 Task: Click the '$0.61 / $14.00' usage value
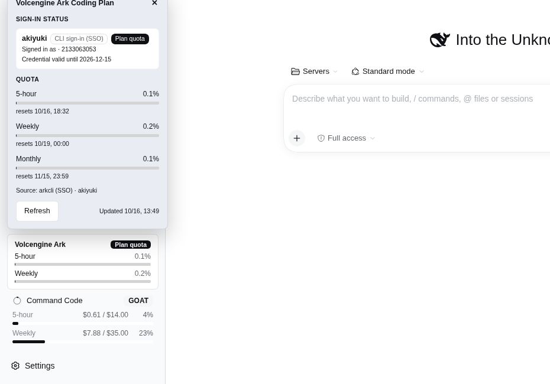(x=106, y=315)
